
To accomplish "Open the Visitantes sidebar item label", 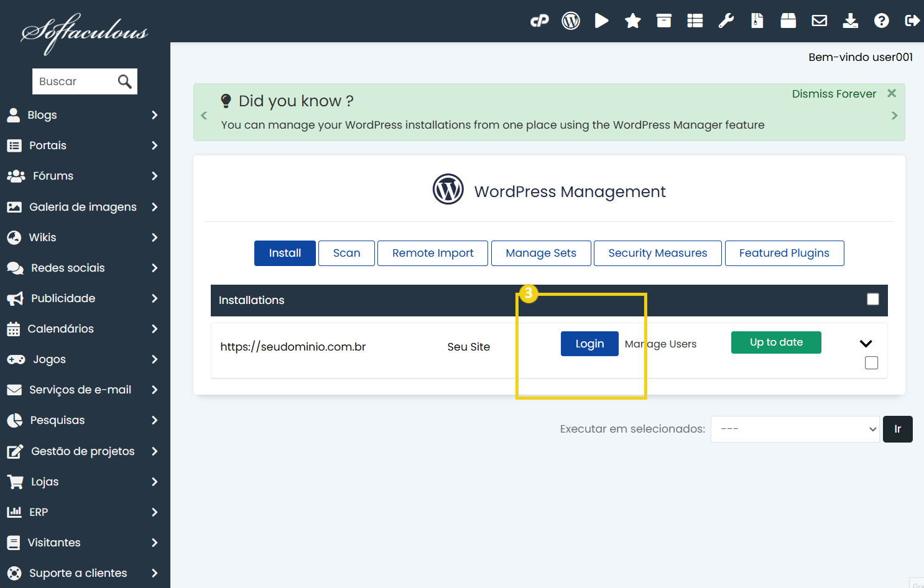I will pyautogui.click(x=54, y=543).
